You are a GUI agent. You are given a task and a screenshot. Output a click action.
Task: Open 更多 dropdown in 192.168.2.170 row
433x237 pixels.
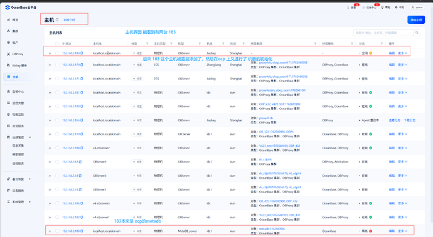(403, 65)
